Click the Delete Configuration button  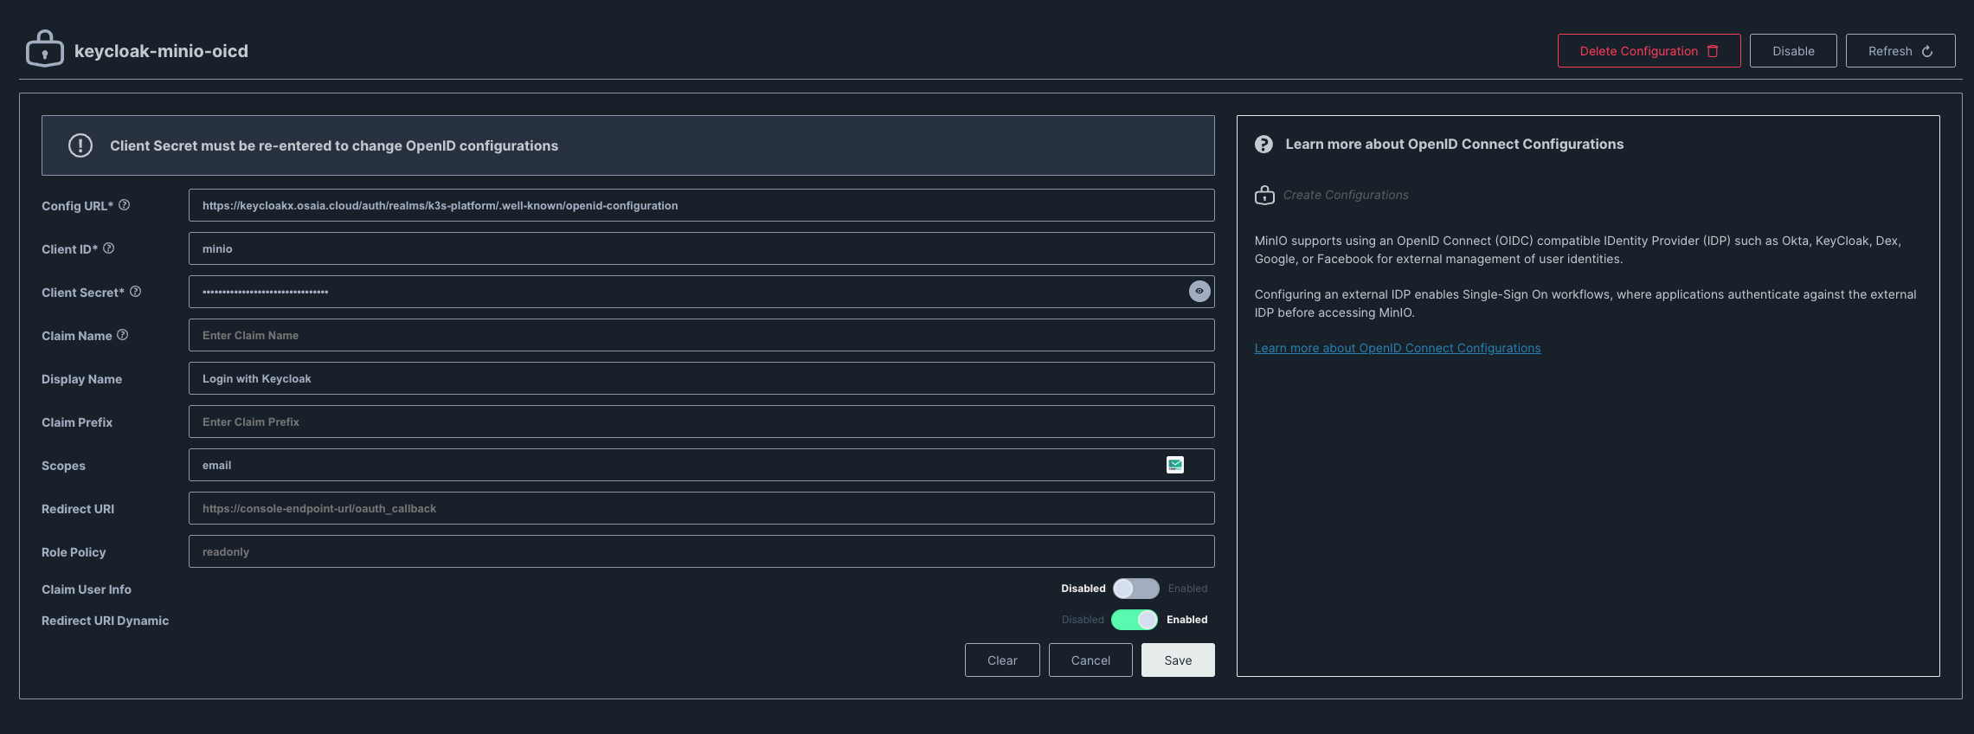click(1649, 51)
